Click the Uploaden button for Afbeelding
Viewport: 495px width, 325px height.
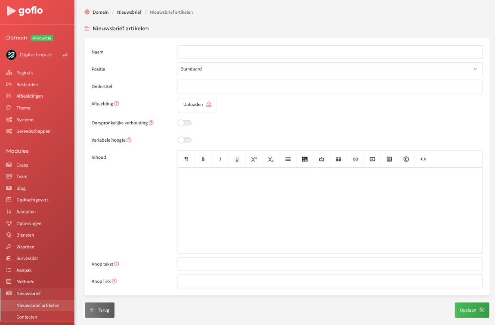tap(197, 105)
